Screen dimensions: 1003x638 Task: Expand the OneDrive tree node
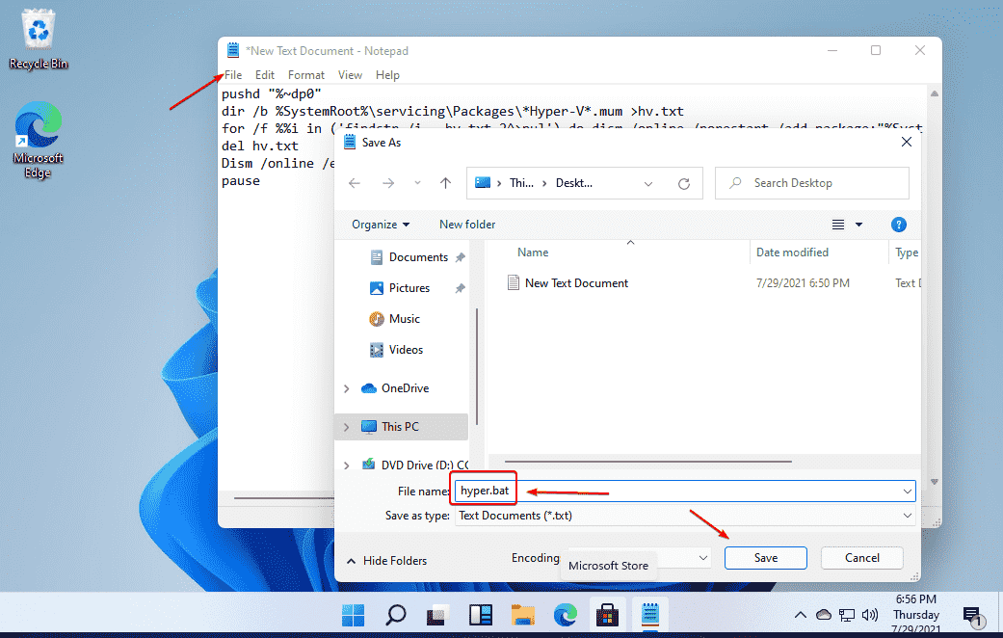[x=347, y=388]
